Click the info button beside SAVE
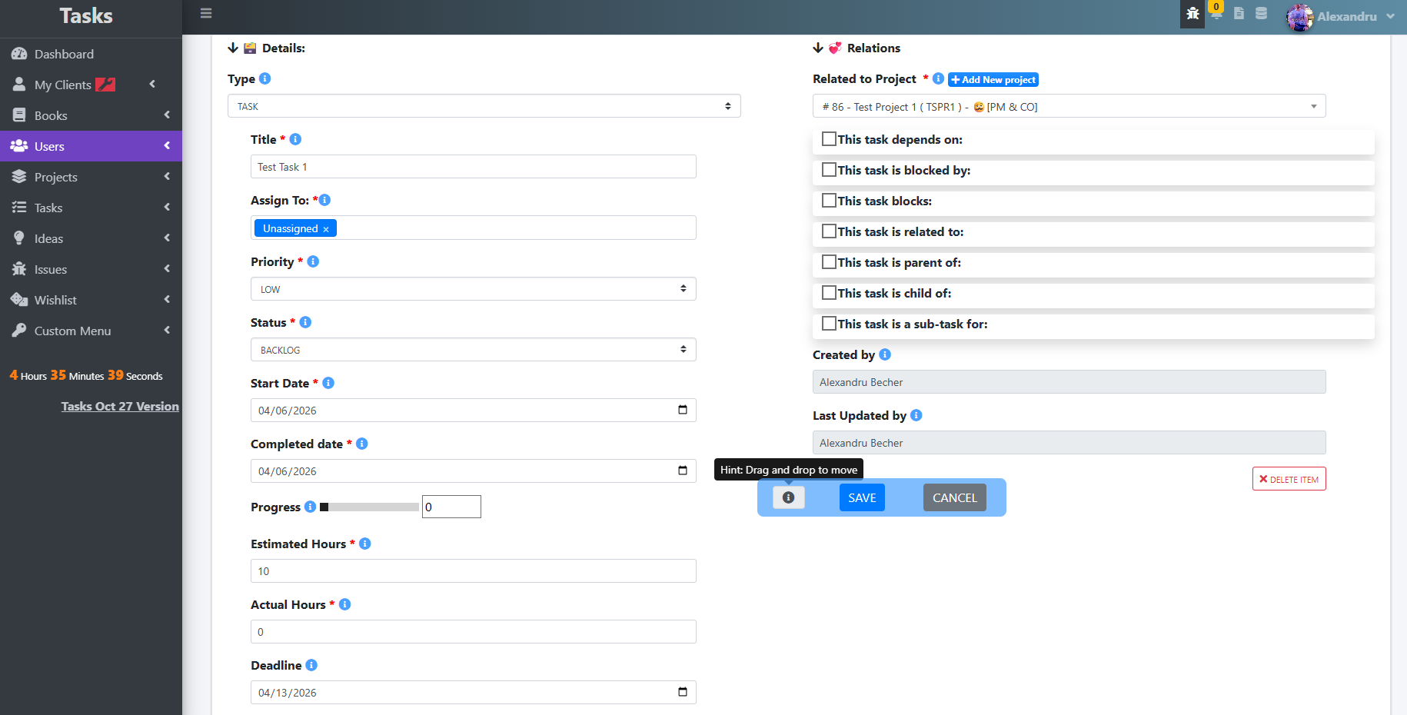The height and width of the screenshot is (715, 1407). (x=788, y=497)
